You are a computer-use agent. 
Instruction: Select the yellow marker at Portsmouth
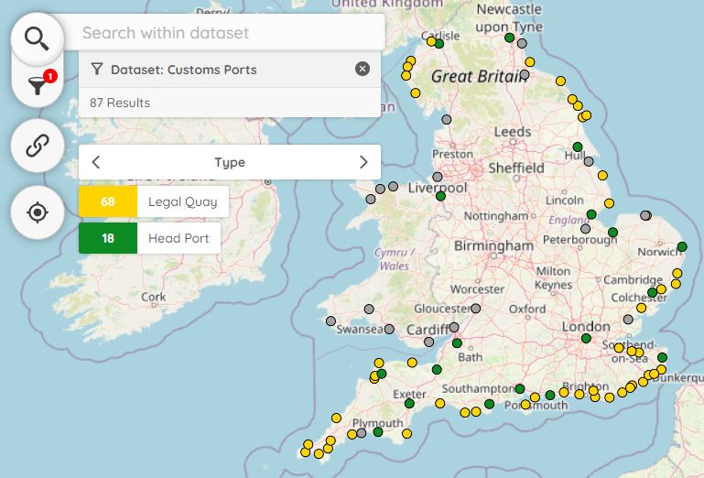point(525,405)
